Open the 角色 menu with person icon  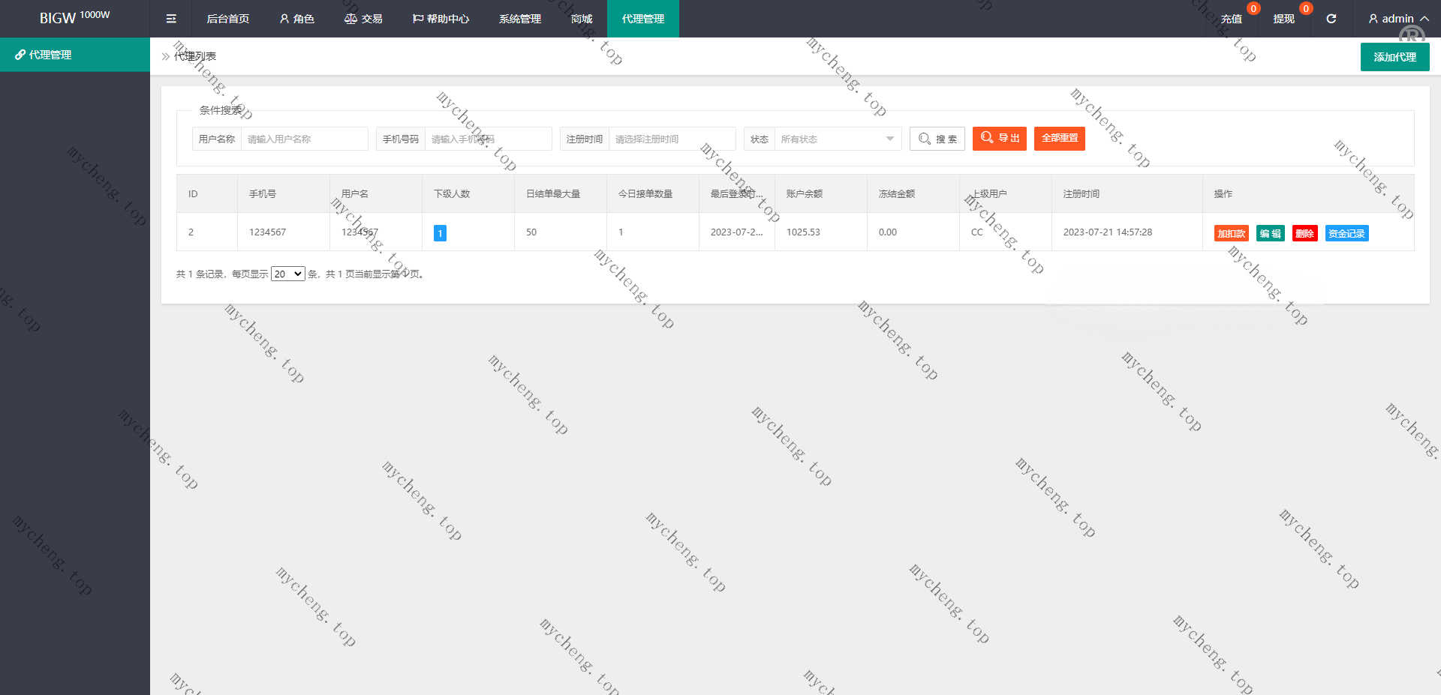[x=296, y=19]
